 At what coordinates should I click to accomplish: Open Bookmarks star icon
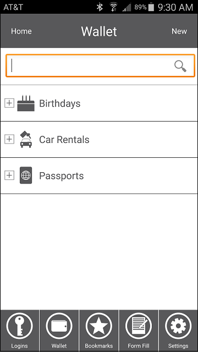pyautogui.click(x=99, y=326)
